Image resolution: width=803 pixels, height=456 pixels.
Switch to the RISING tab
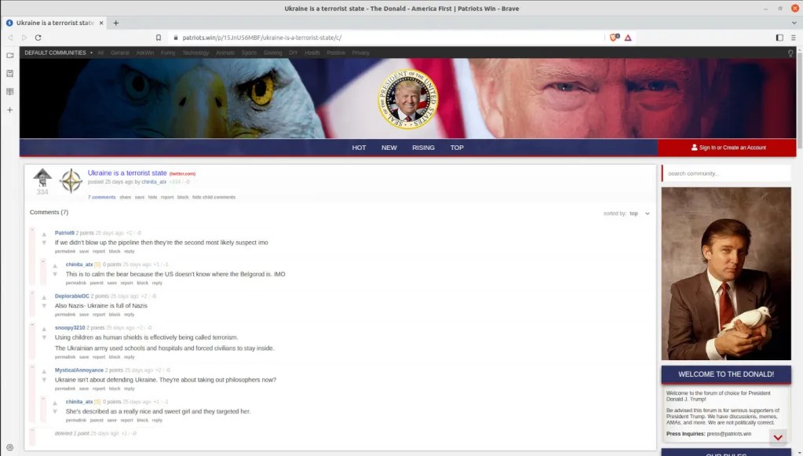pos(423,148)
